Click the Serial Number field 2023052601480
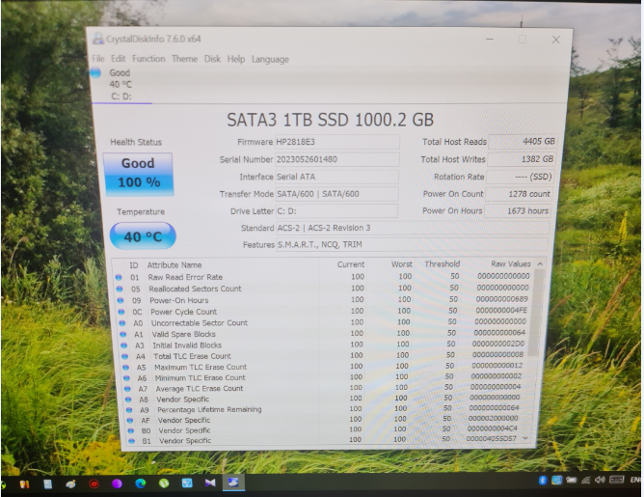The width and height of the screenshot is (644, 497). click(336, 159)
